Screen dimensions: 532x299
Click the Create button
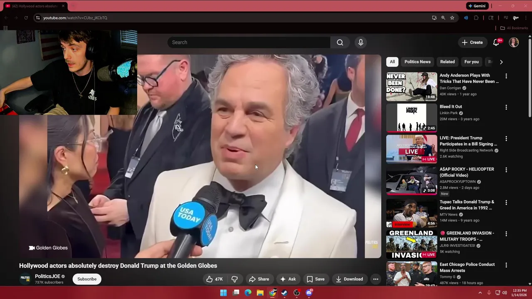472,42
